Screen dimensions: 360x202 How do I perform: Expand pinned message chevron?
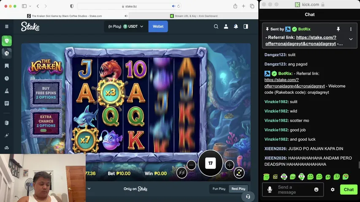coord(351,39)
